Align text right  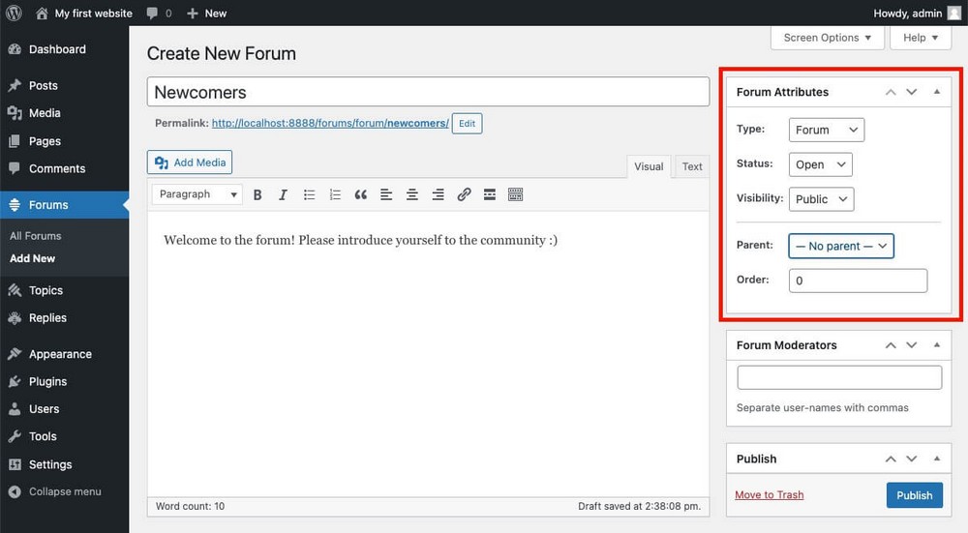click(439, 195)
